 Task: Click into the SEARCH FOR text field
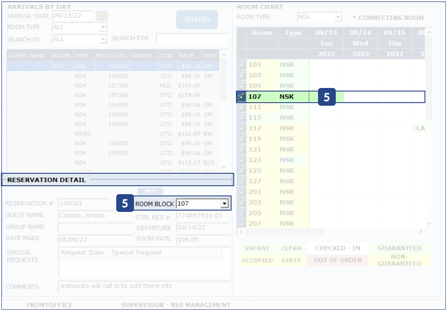[x=192, y=39]
